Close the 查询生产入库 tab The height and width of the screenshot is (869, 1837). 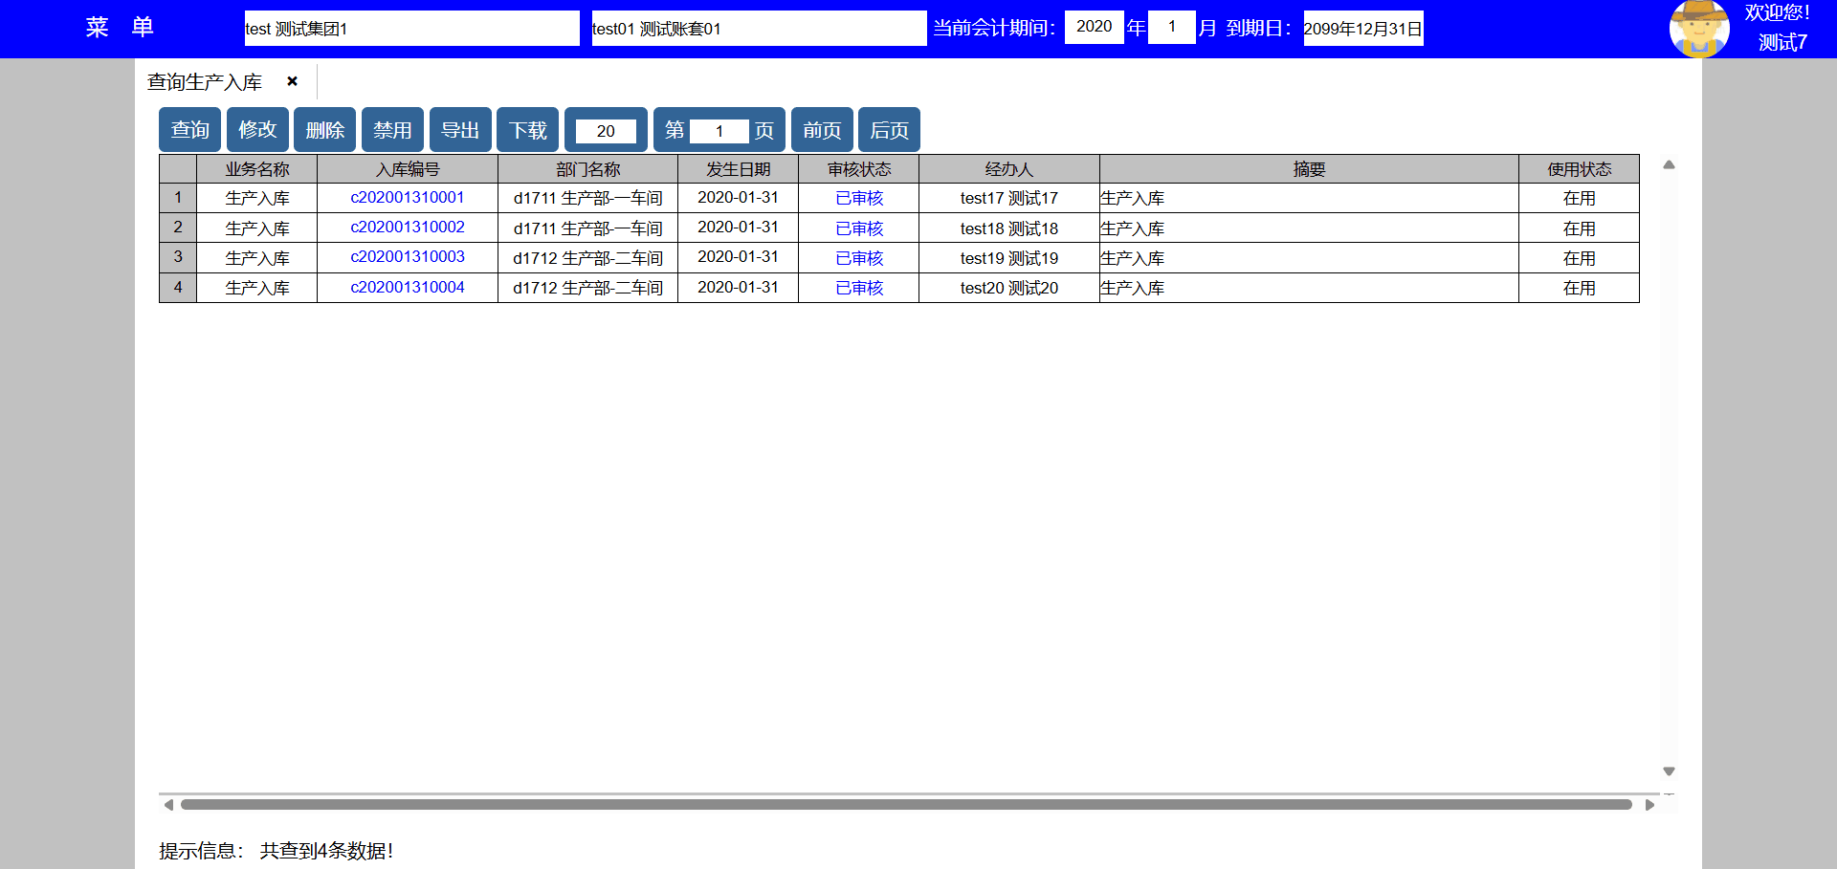(293, 81)
